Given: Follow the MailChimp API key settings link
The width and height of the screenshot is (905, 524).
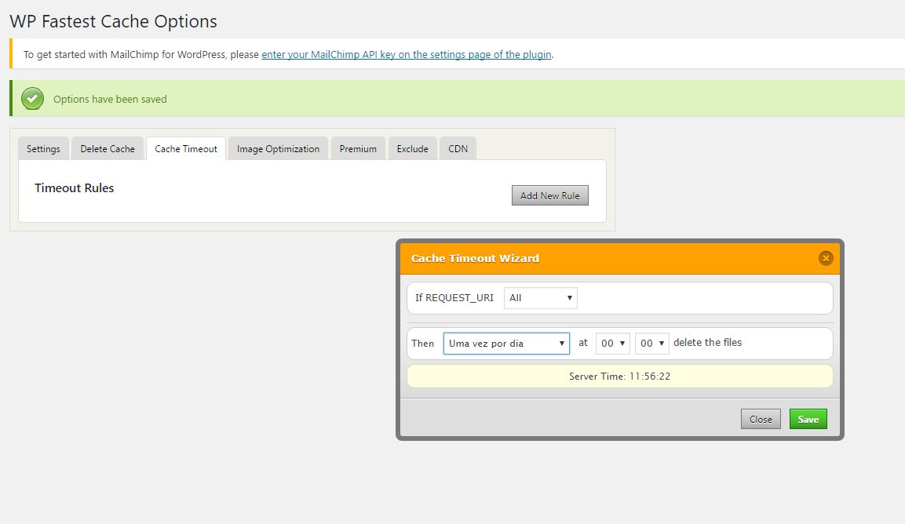Looking at the screenshot, I should click(407, 54).
